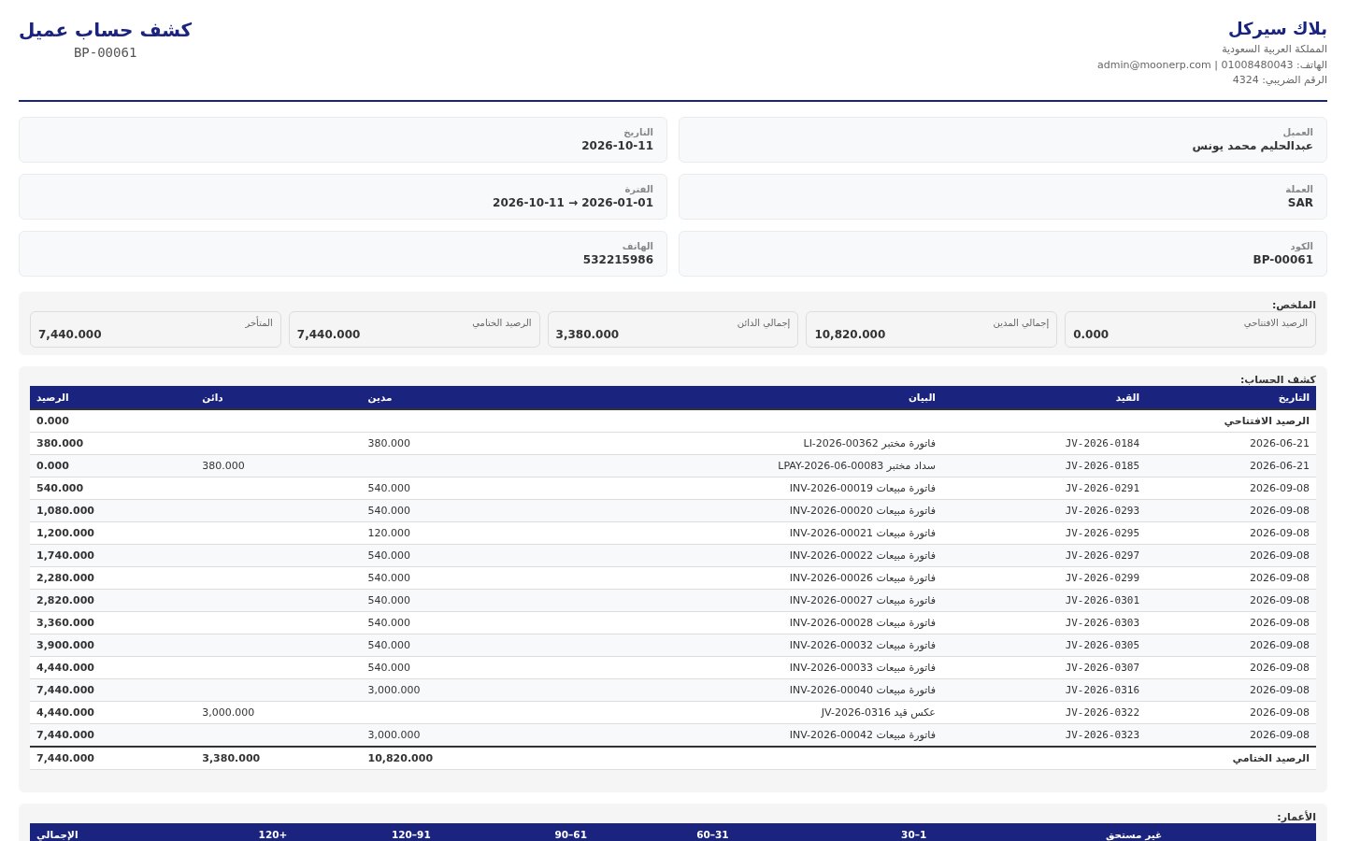Click the BP-00061 value in the "الكود" field
This screenshot has height=841, width=1346.
click(1282, 260)
